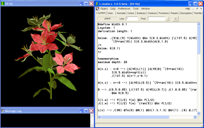The width and height of the screenshot is (204, 128).
Task: Switch to the Colors tab
Action: pos(131,13)
